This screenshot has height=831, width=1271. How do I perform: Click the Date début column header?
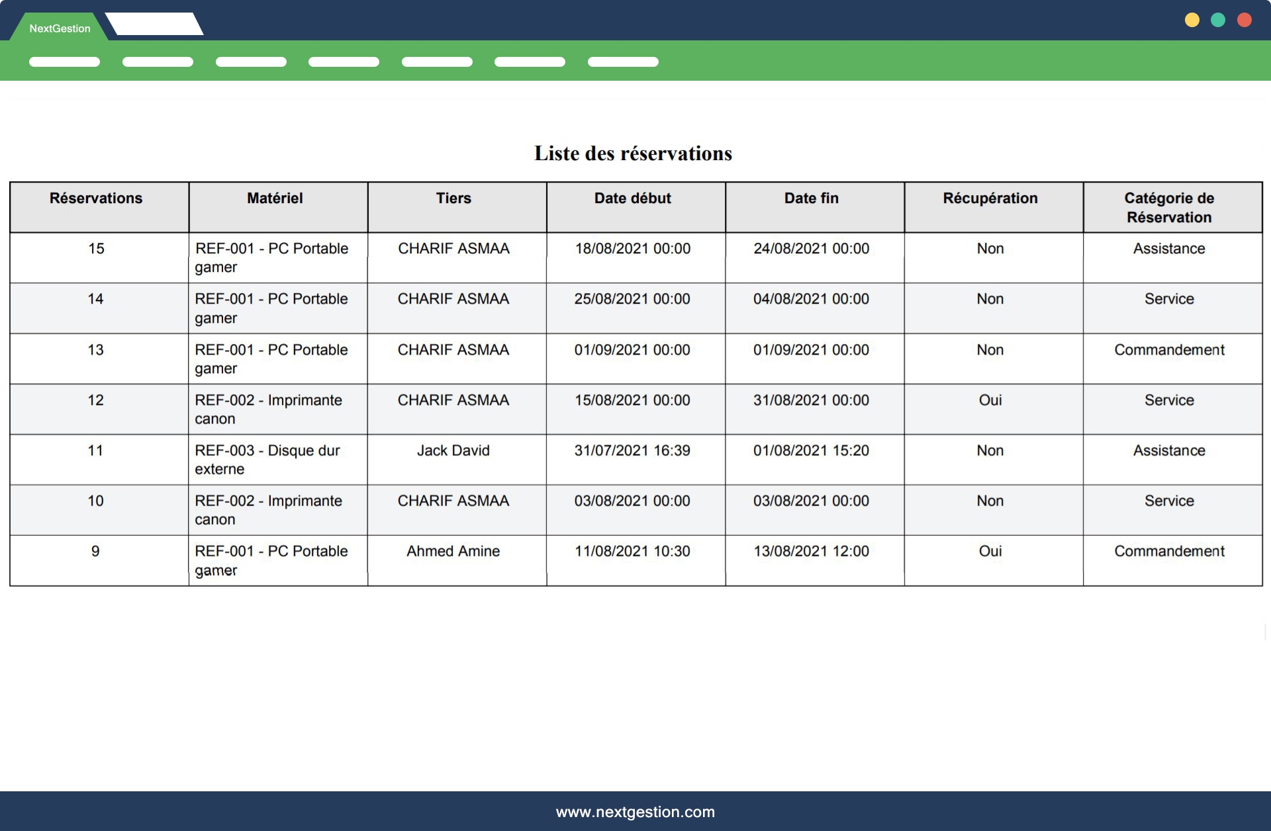pos(632,198)
